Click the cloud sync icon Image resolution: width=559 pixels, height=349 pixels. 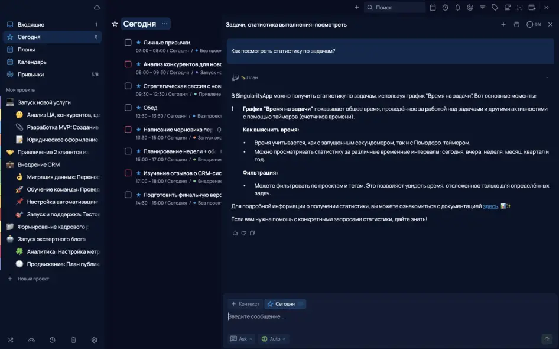click(97, 8)
